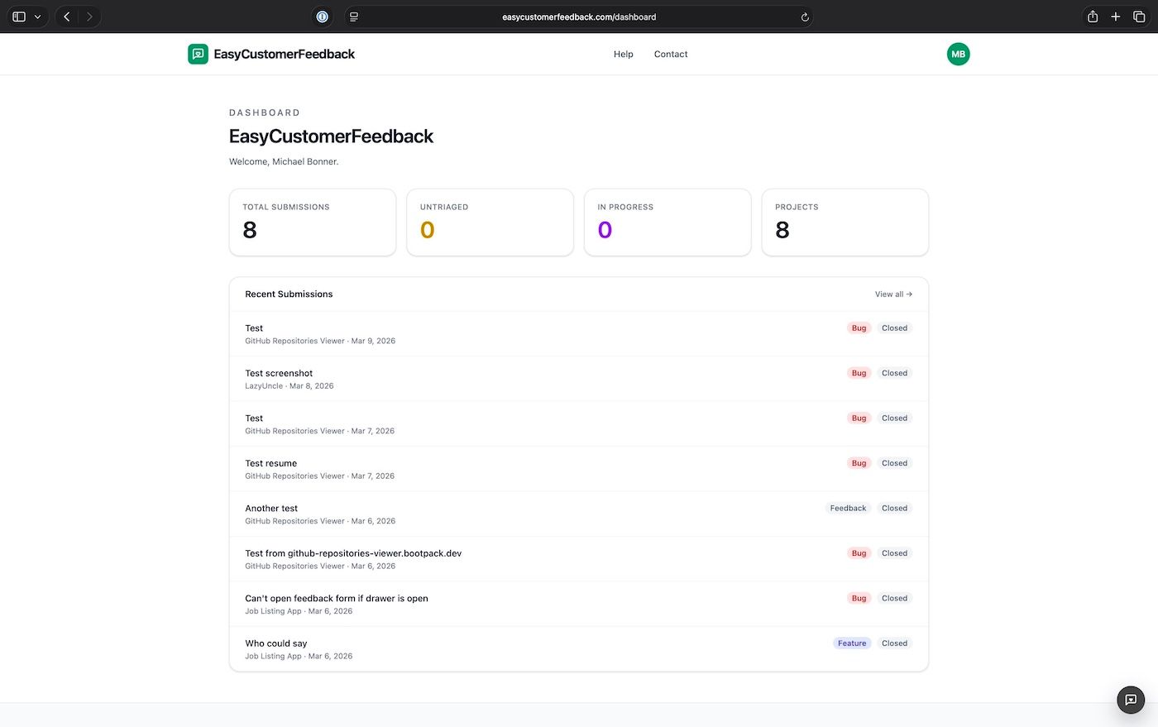Open the Help menu item
Viewport: 1158px width, 727px height.
coord(623,54)
